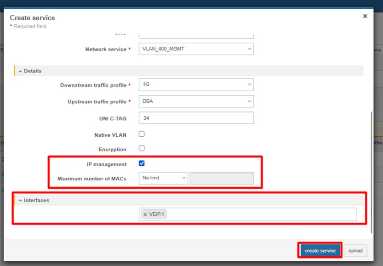Click the Interfaces section header
Screen dimensions: 383x266
pos(184,201)
